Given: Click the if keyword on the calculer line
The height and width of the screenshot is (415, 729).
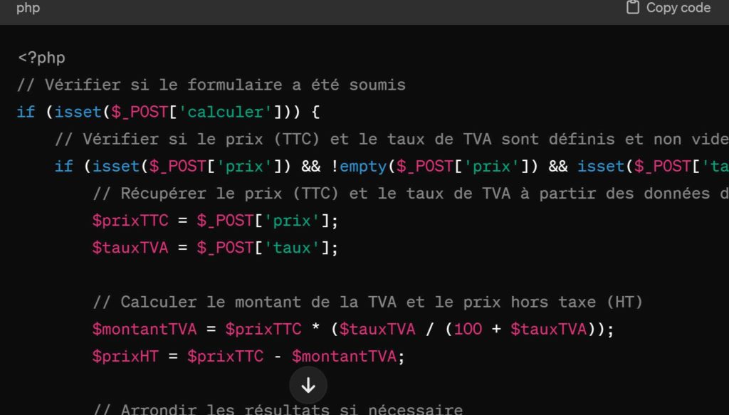Looking at the screenshot, I should tap(26, 112).
